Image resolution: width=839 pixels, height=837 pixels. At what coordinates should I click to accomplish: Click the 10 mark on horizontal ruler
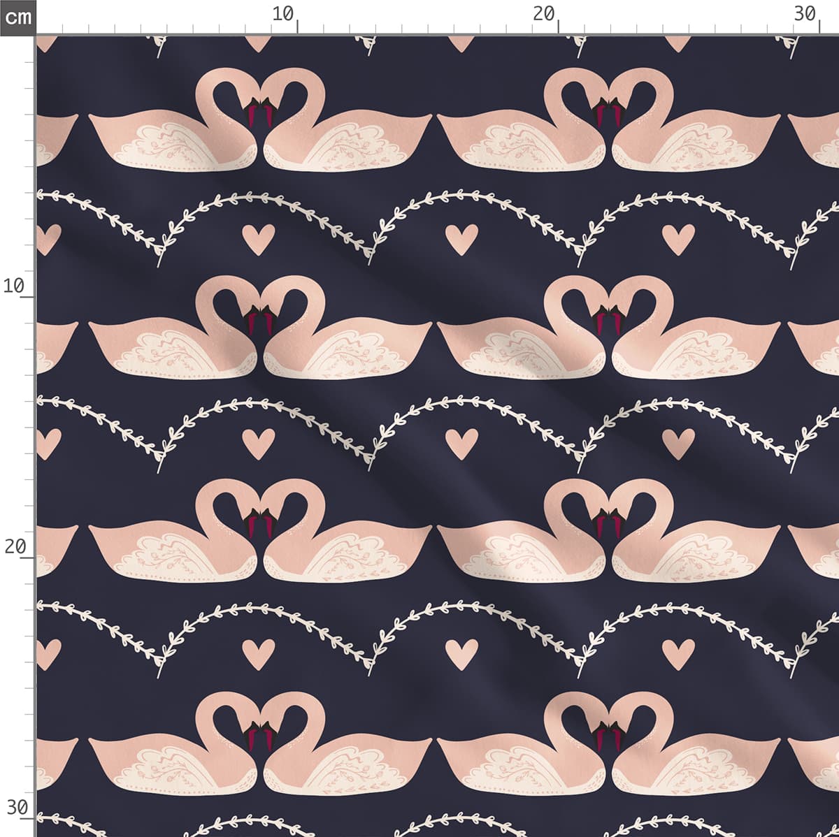tap(282, 13)
